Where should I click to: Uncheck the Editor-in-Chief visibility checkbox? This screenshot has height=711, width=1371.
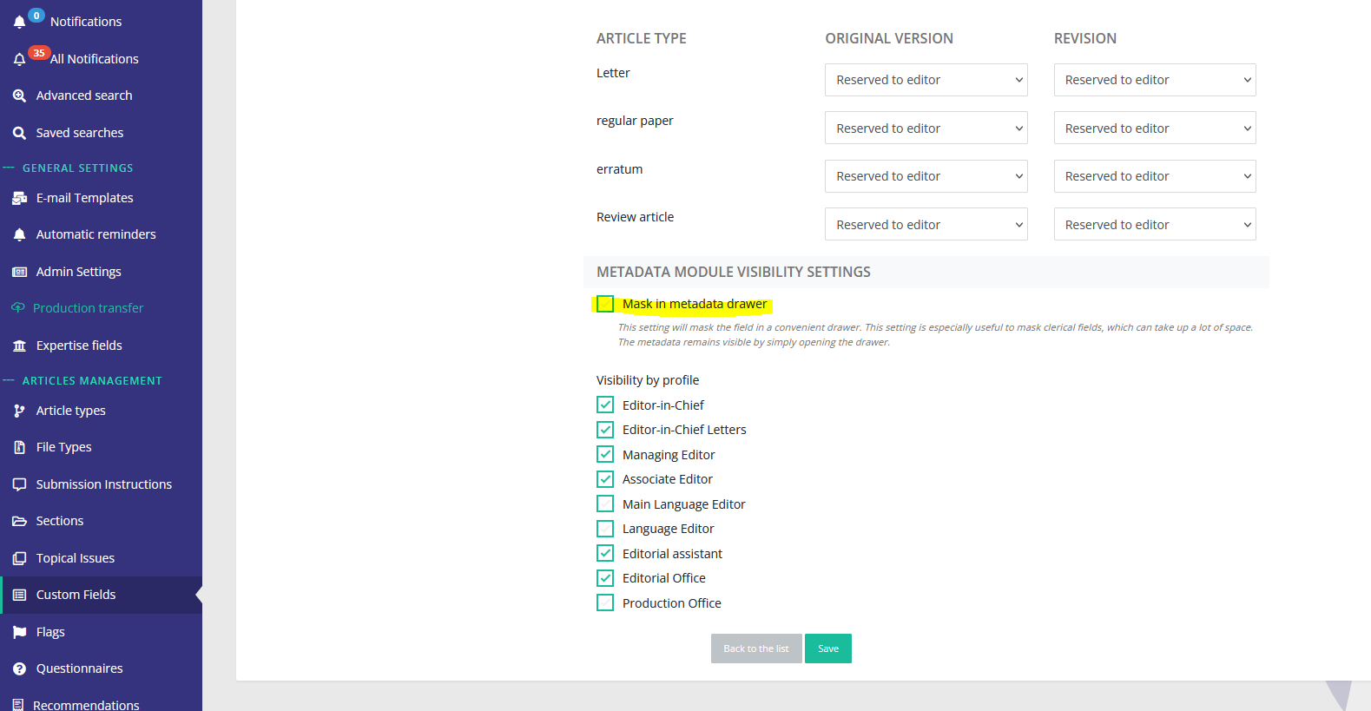tap(605, 405)
